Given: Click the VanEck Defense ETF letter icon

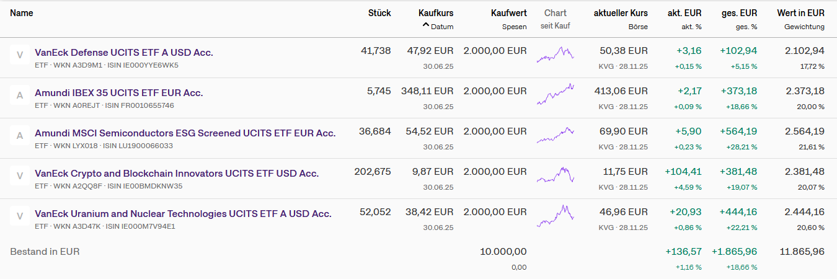Looking at the screenshot, I should point(20,55).
